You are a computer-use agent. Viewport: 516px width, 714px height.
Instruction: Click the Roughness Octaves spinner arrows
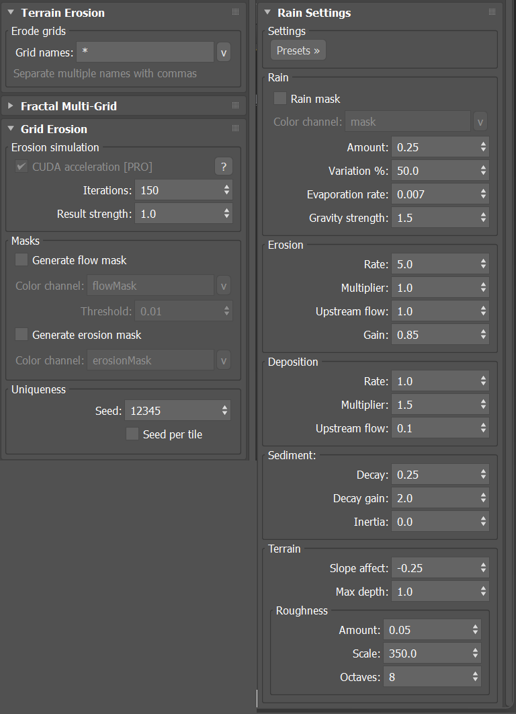pos(476,676)
